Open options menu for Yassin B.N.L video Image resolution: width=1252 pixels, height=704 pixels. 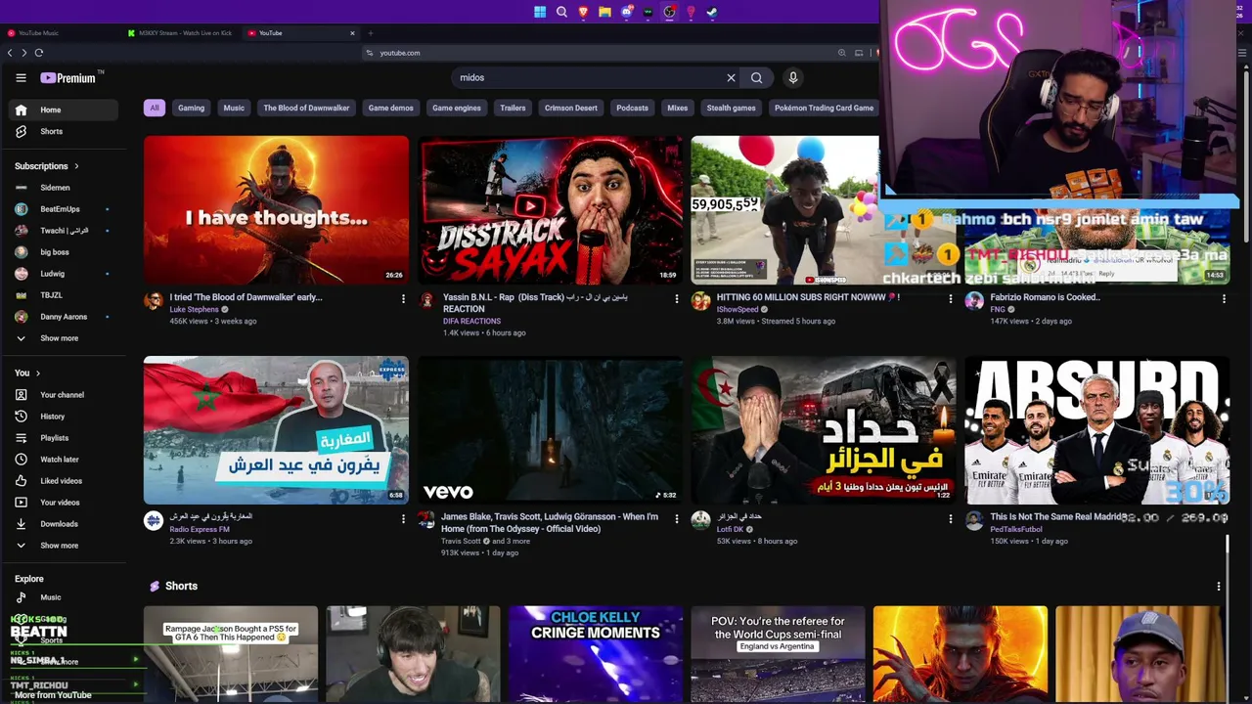(676, 299)
